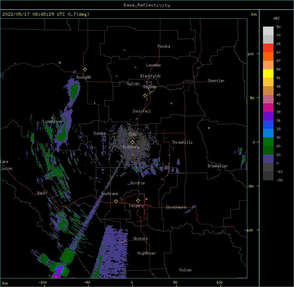Click the Stettler label
This screenshot has width=294, height=287.
click(x=216, y=81)
